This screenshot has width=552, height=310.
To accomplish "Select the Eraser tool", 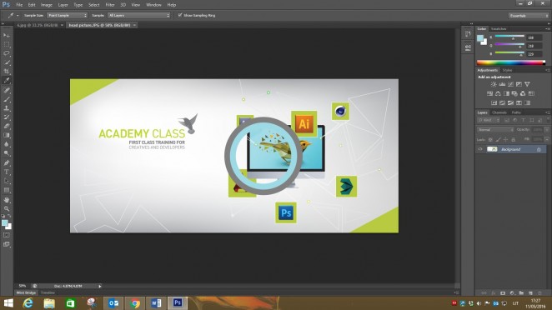I will coord(7,127).
